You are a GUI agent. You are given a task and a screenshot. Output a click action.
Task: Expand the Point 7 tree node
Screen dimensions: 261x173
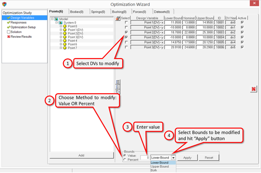[x=61, y=48]
